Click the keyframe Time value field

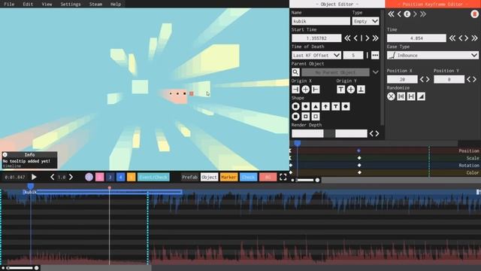(416, 38)
